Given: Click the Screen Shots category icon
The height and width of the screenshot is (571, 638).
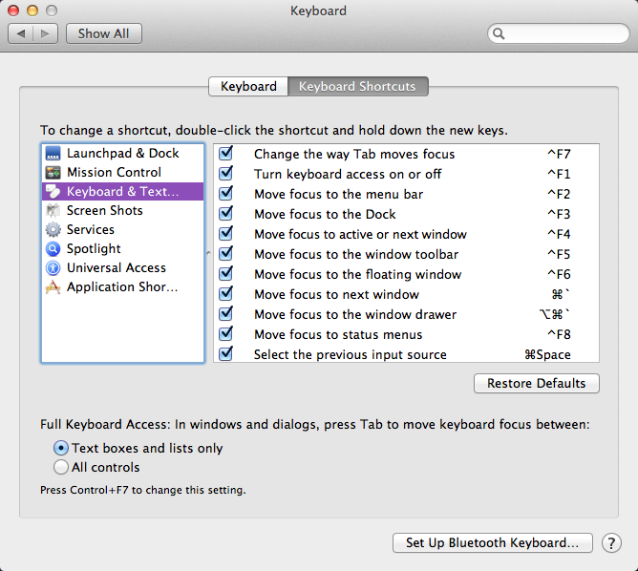Looking at the screenshot, I should coord(53,211).
